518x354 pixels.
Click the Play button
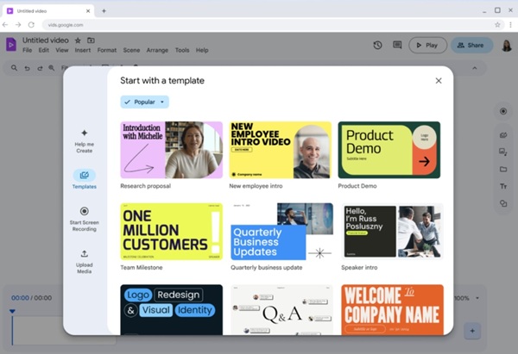click(x=427, y=45)
